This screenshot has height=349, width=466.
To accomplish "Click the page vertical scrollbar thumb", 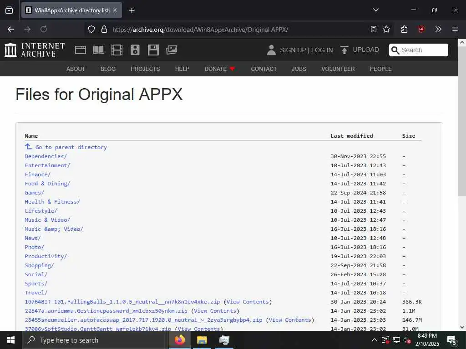I will click(x=462, y=121).
